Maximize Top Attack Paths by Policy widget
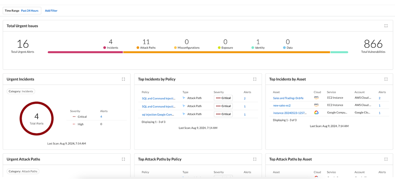This screenshot has width=395, height=179. (255, 159)
